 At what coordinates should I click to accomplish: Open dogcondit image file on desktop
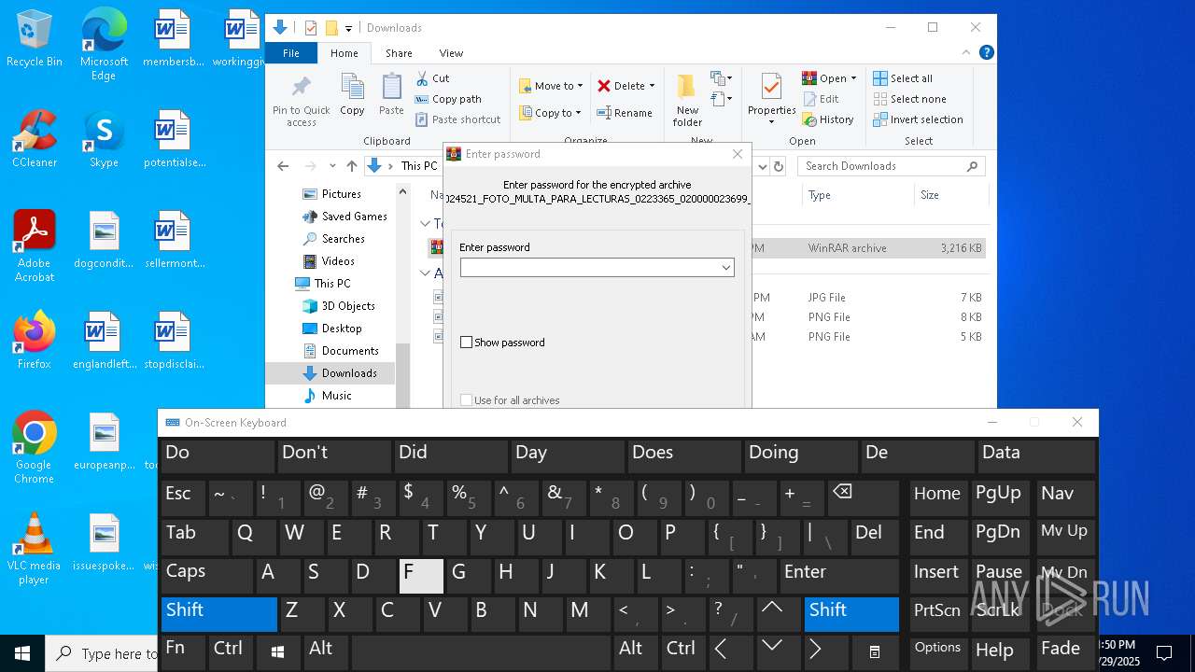104,240
